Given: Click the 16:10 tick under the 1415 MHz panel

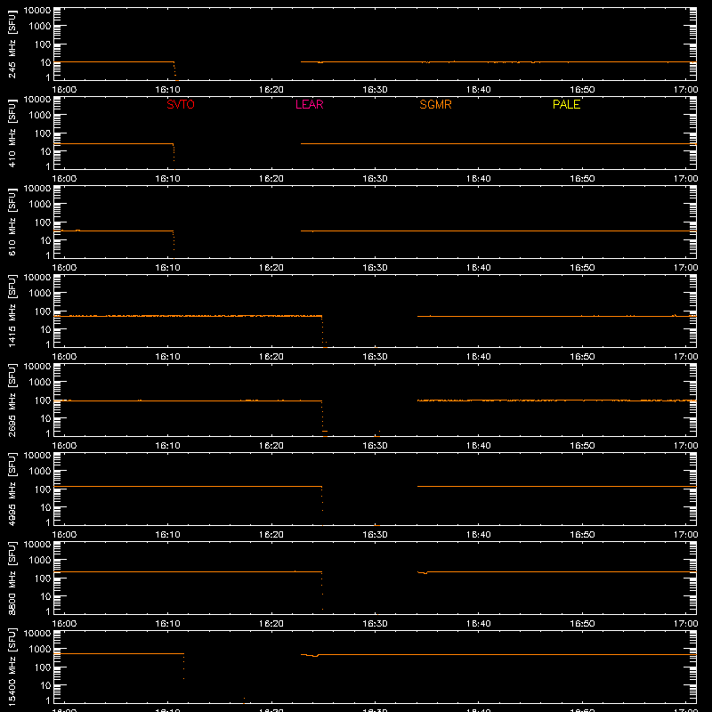Looking at the screenshot, I should tap(167, 357).
